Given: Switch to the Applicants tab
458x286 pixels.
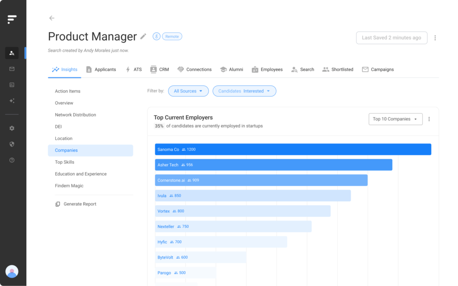Looking at the screenshot, I should click(101, 69).
